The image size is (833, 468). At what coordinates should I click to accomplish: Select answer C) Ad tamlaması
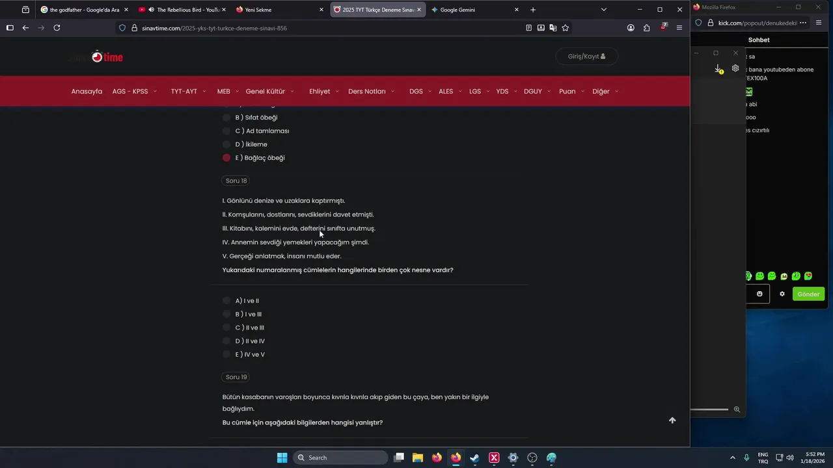(226, 131)
